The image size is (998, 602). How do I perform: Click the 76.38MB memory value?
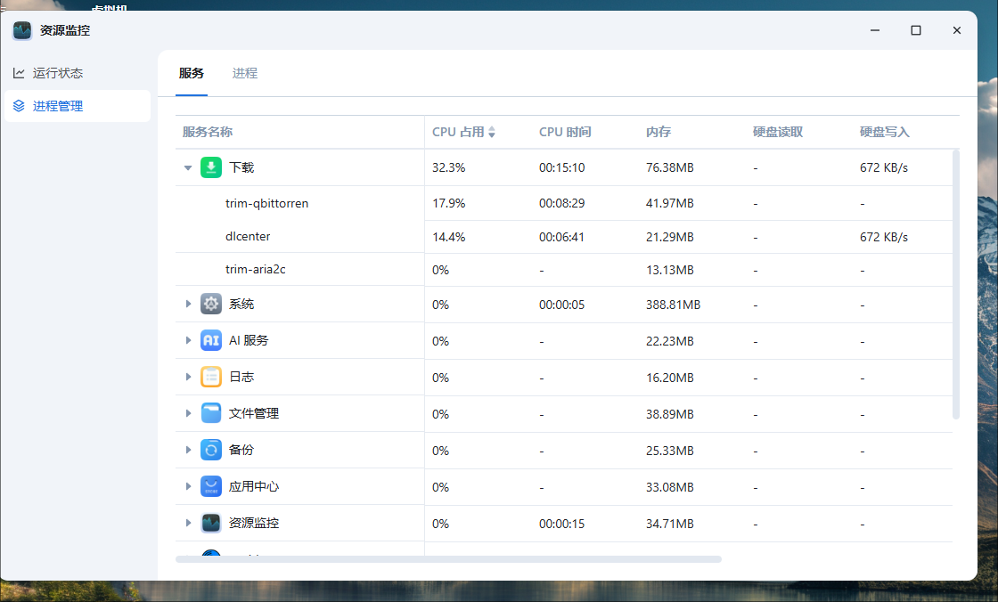point(669,167)
